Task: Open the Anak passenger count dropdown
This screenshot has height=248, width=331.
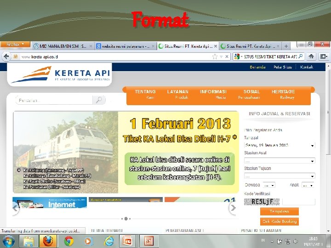Action: pyautogui.click(x=308, y=185)
